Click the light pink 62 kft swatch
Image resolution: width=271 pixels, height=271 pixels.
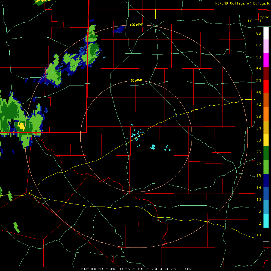tap(266, 46)
